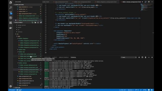
Task: Split the editor to the right
Action: click(149, 2)
